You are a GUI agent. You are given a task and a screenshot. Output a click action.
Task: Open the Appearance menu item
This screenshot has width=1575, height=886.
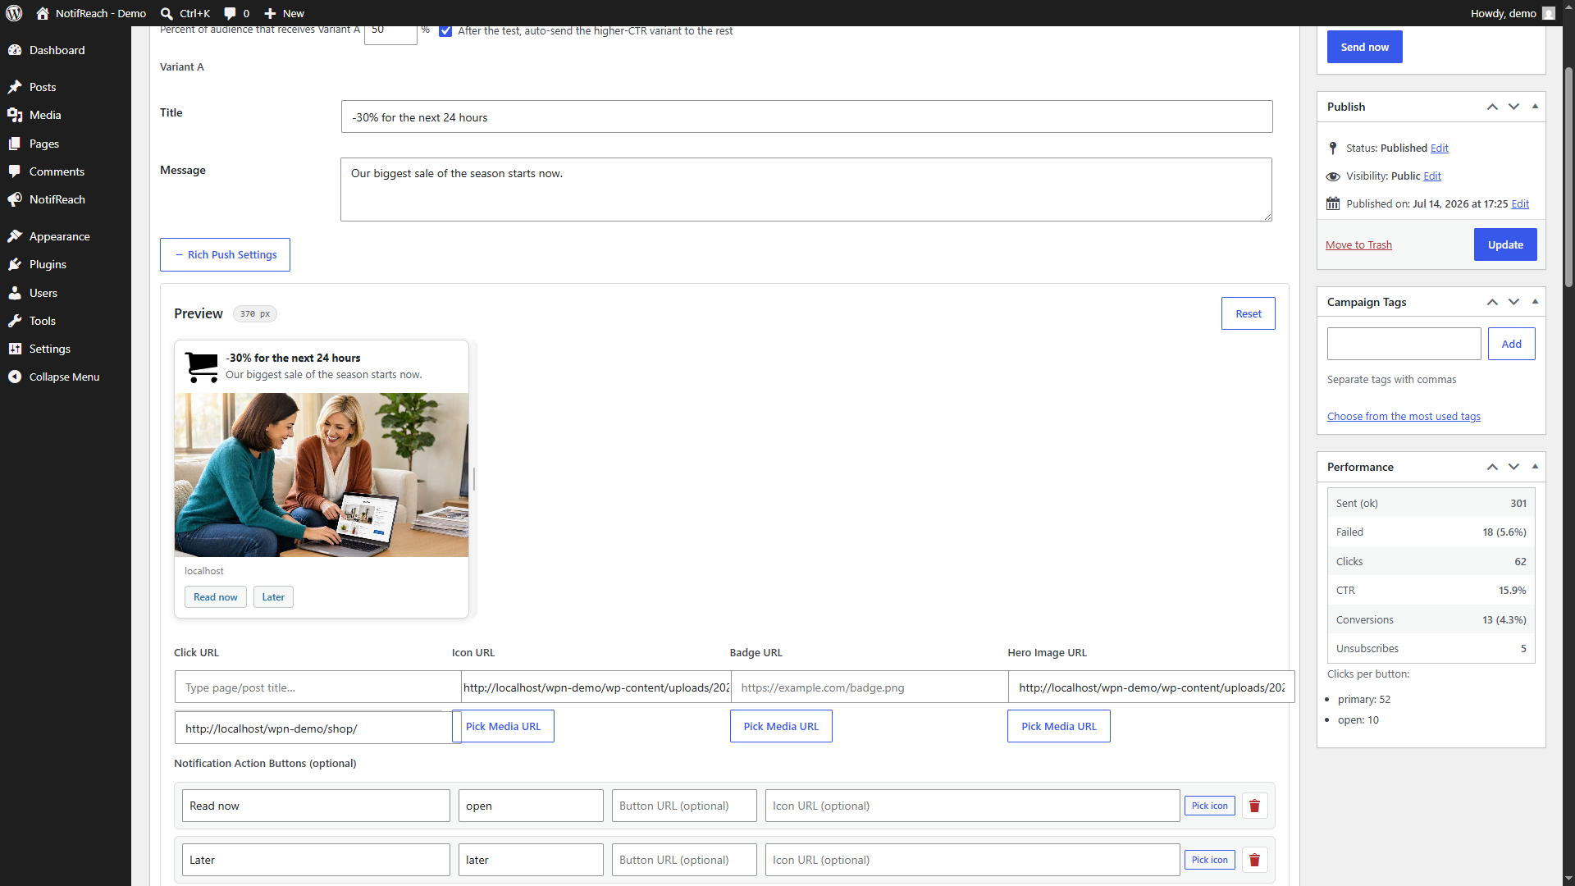(x=66, y=236)
